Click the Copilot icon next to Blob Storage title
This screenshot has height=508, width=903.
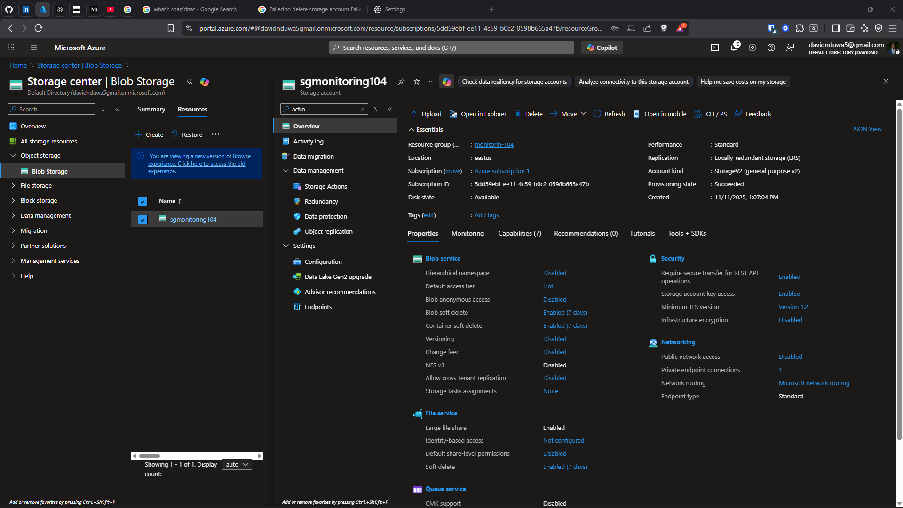coord(205,82)
